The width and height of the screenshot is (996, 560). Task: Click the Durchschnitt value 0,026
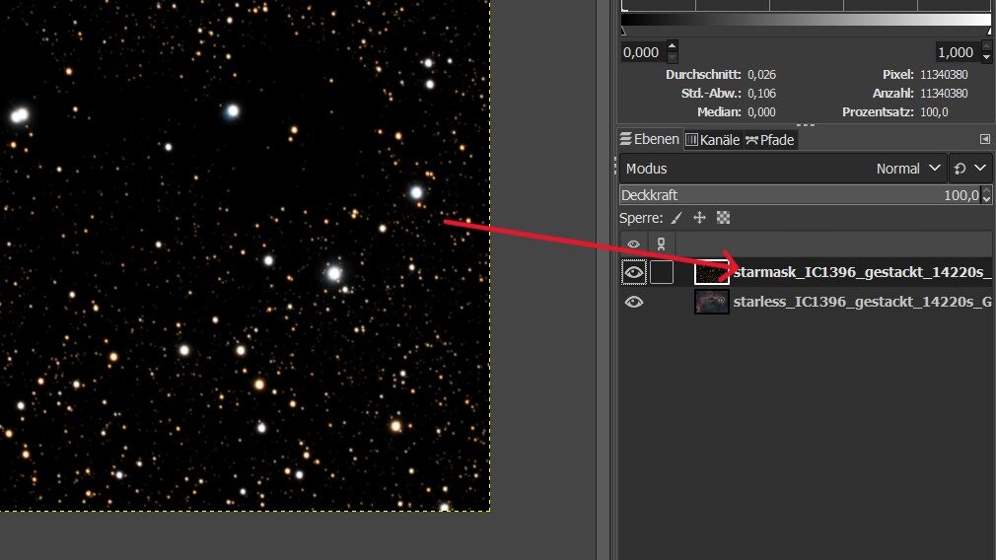[761, 75]
